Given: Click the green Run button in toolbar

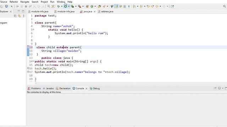Looking at the screenshot, I should (x=65, y=6).
